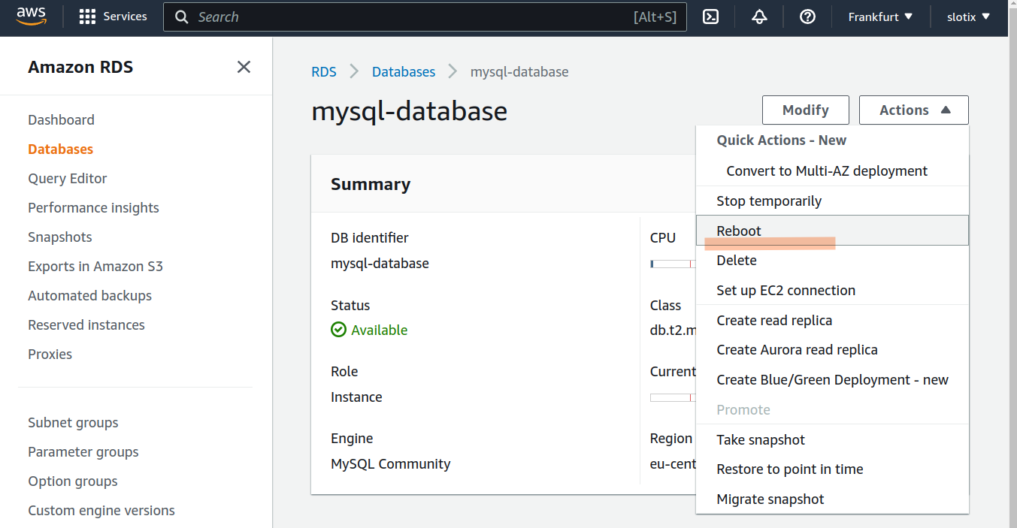Select Create read replica
The image size is (1017, 528).
[x=832, y=320]
